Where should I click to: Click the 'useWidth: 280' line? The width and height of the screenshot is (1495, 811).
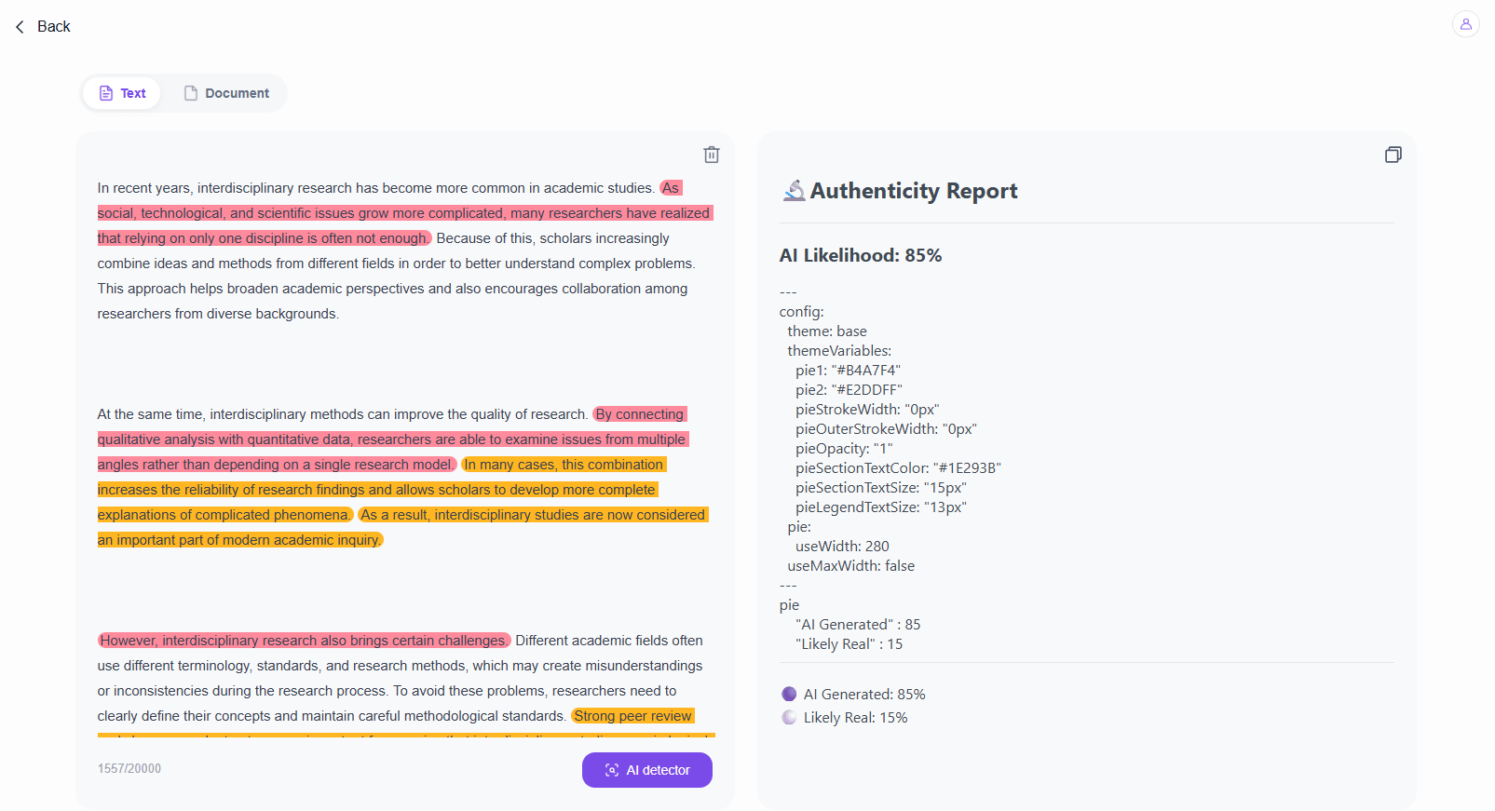[842, 546]
